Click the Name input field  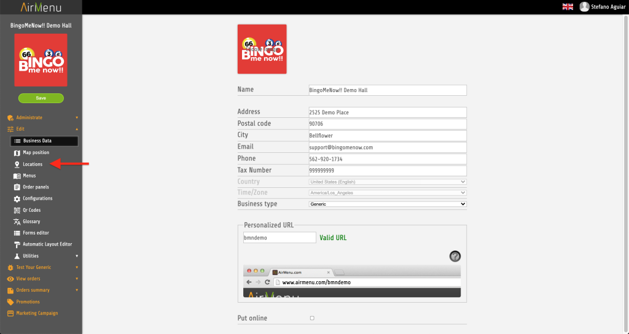click(388, 90)
